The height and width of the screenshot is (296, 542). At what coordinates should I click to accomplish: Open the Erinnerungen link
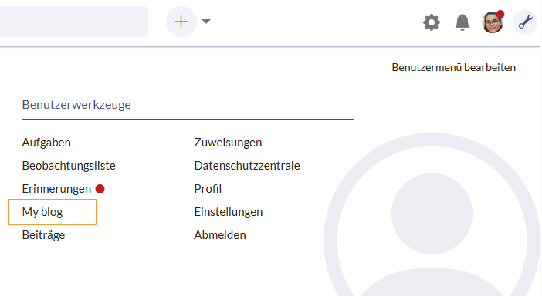(56, 189)
